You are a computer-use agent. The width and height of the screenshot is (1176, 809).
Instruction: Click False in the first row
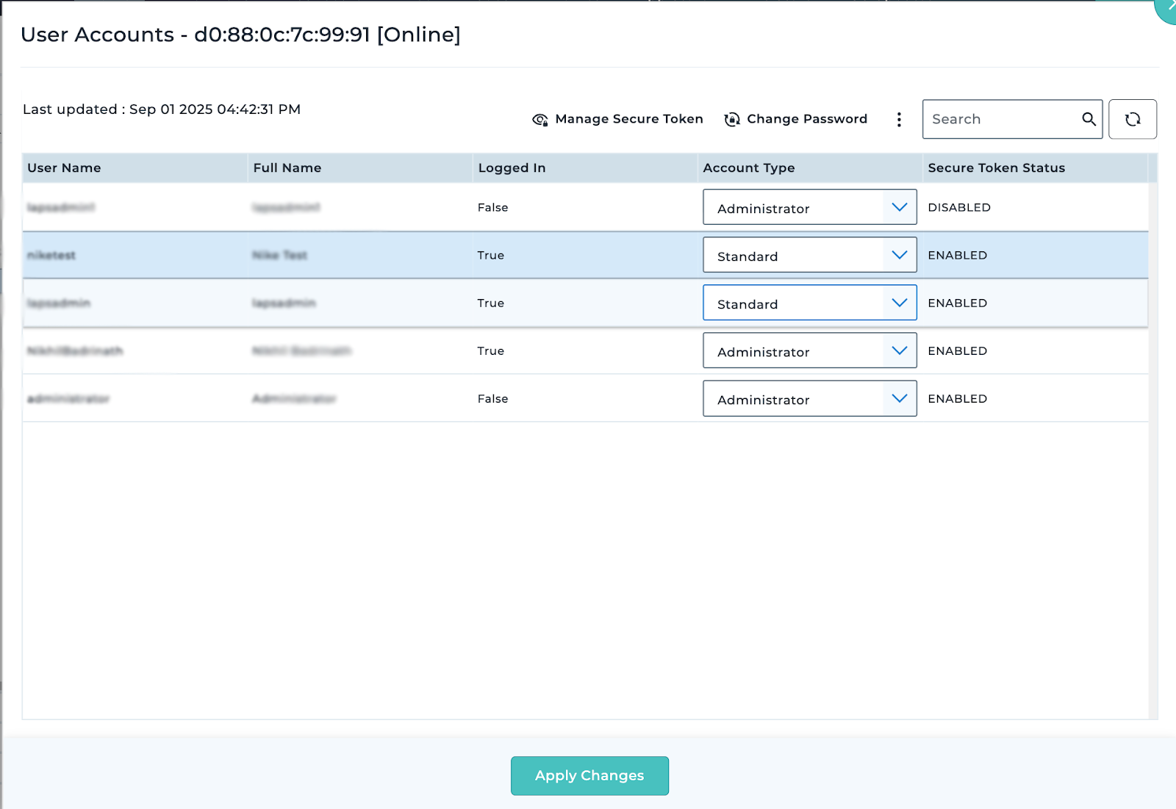pyautogui.click(x=492, y=207)
